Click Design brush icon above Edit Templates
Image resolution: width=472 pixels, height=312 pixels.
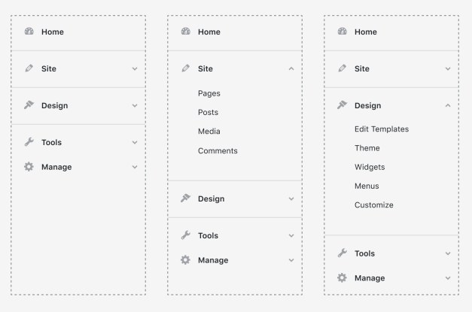click(343, 105)
